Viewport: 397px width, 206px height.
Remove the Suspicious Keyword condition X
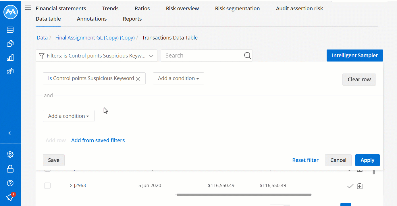coord(138,79)
